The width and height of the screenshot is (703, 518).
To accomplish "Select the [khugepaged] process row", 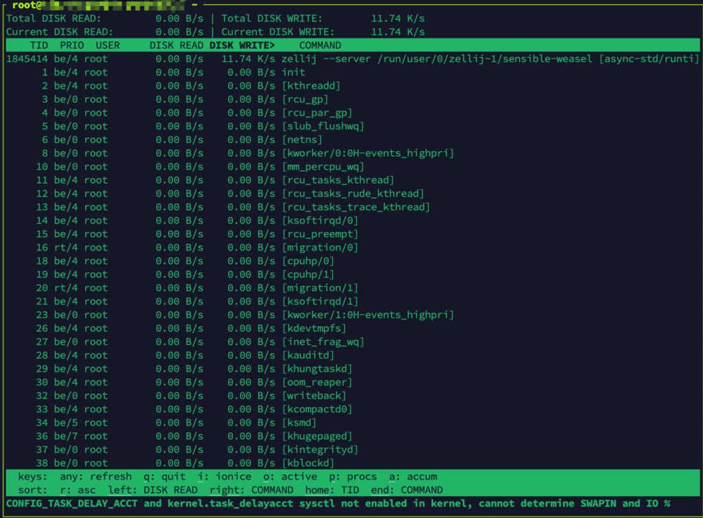I will coord(316,436).
